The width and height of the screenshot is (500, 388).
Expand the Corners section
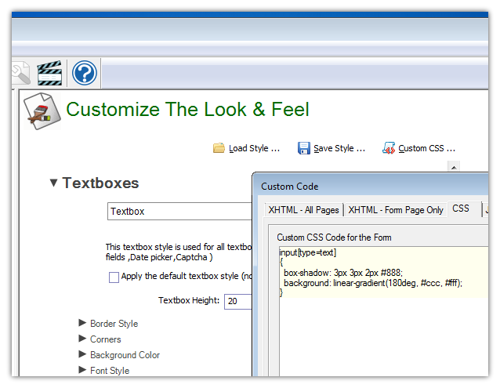coord(82,339)
